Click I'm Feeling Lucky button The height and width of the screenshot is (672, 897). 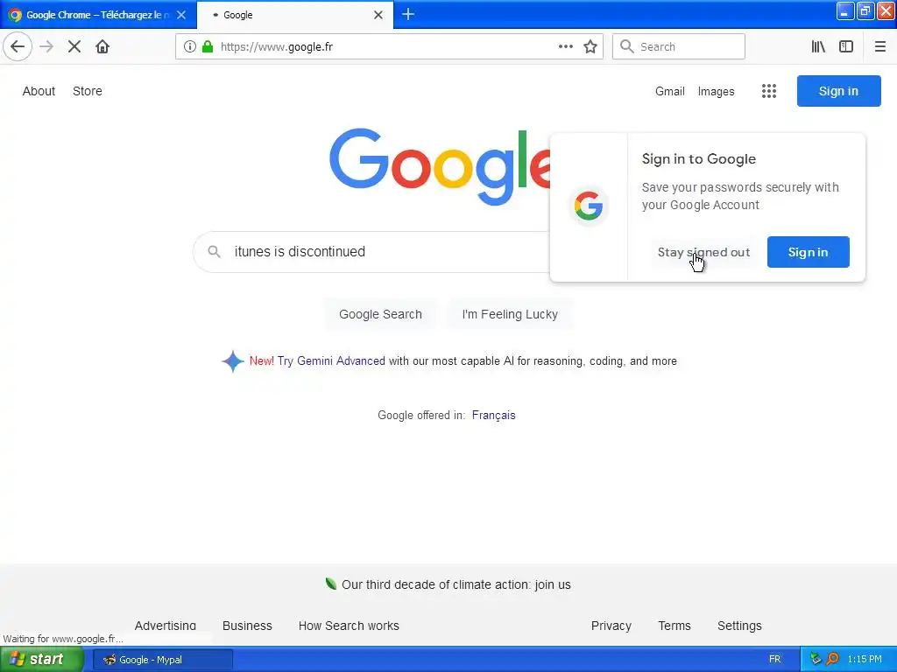click(x=510, y=314)
